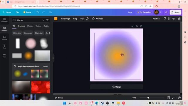188x106 pixels.
Task: Click the Crop button
Action: pyautogui.click(x=75, y=19)
